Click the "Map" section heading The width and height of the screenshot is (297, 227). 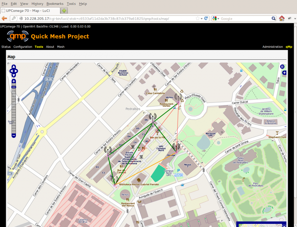(11, 57)
